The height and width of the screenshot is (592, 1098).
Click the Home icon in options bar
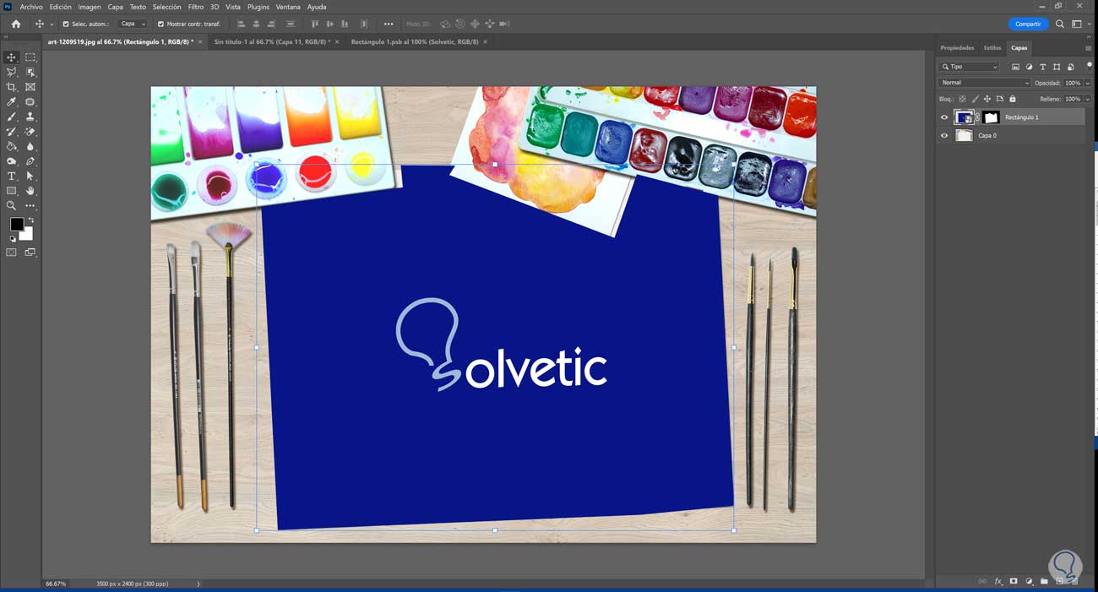(15, 24)
